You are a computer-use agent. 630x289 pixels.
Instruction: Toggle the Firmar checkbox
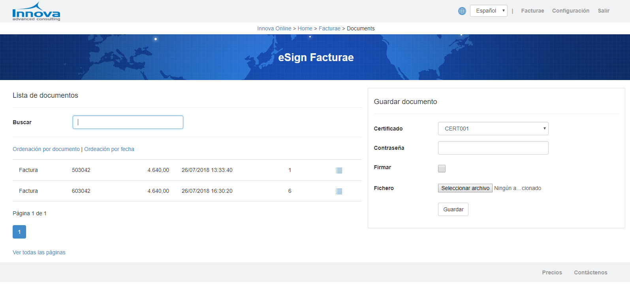pos(442,168)
